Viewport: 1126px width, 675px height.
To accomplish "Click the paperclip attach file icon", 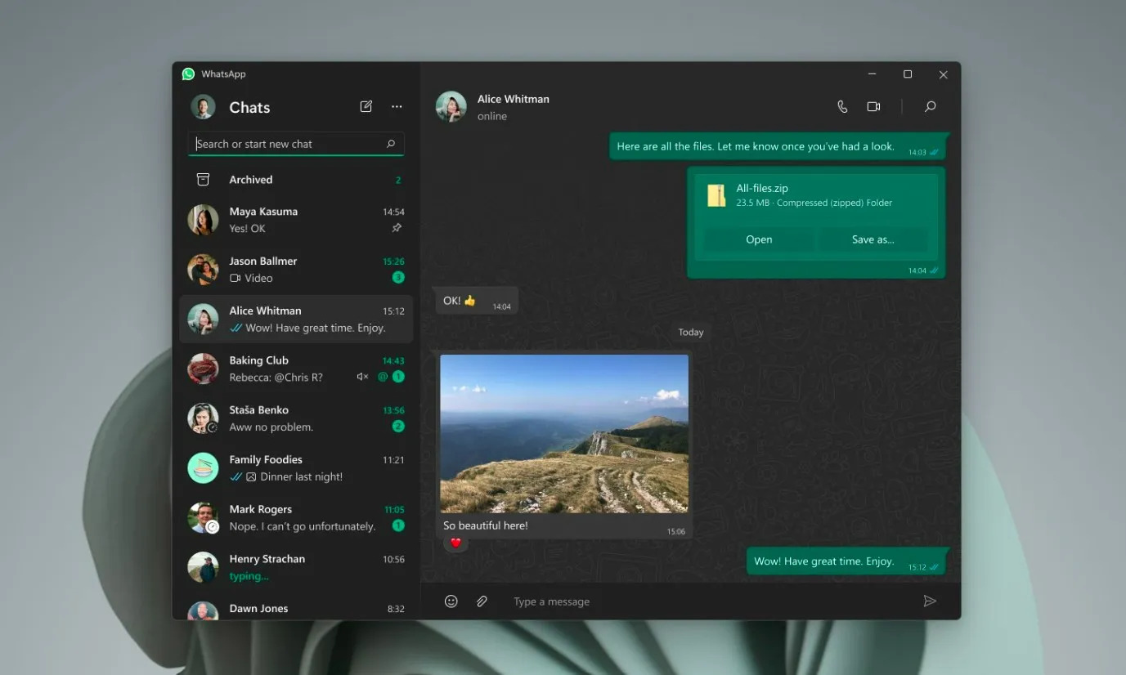I will 482,601.
